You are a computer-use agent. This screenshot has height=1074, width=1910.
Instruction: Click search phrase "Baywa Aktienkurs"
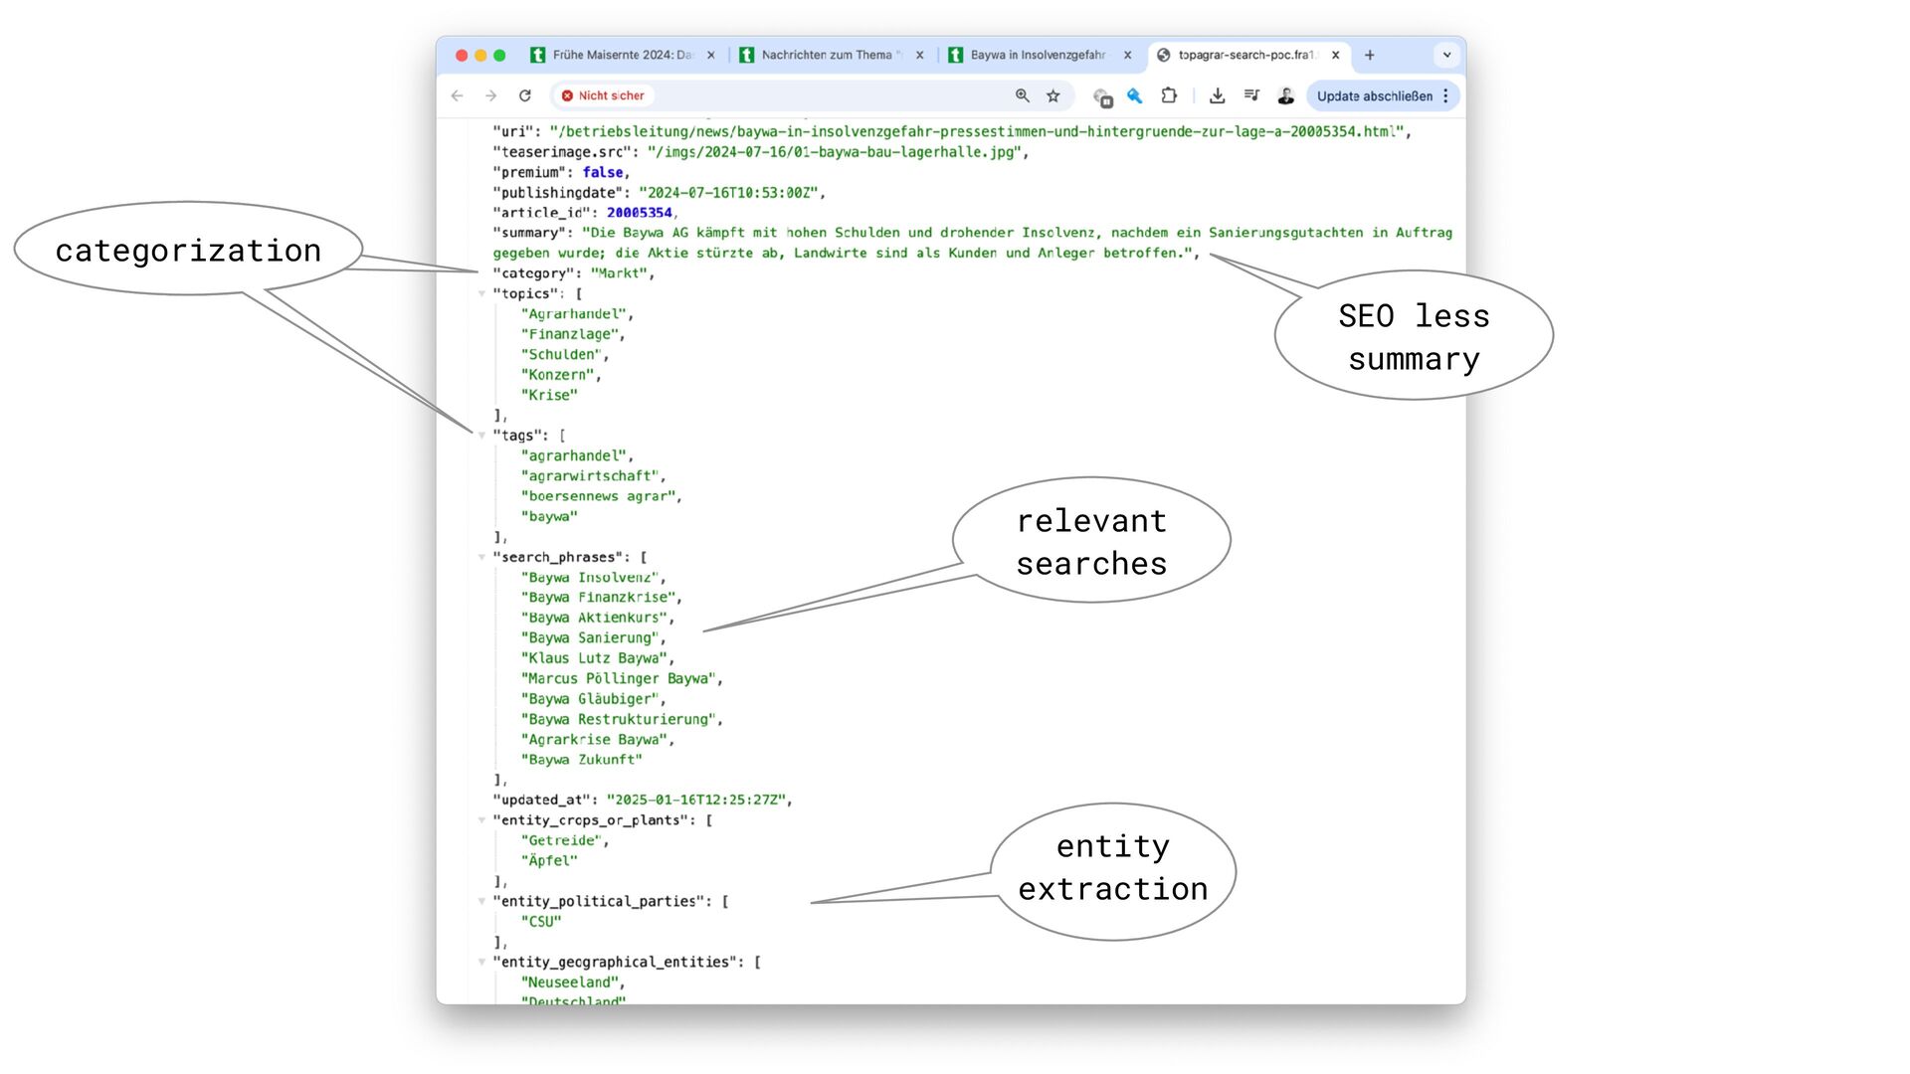(x=595, y=618)
